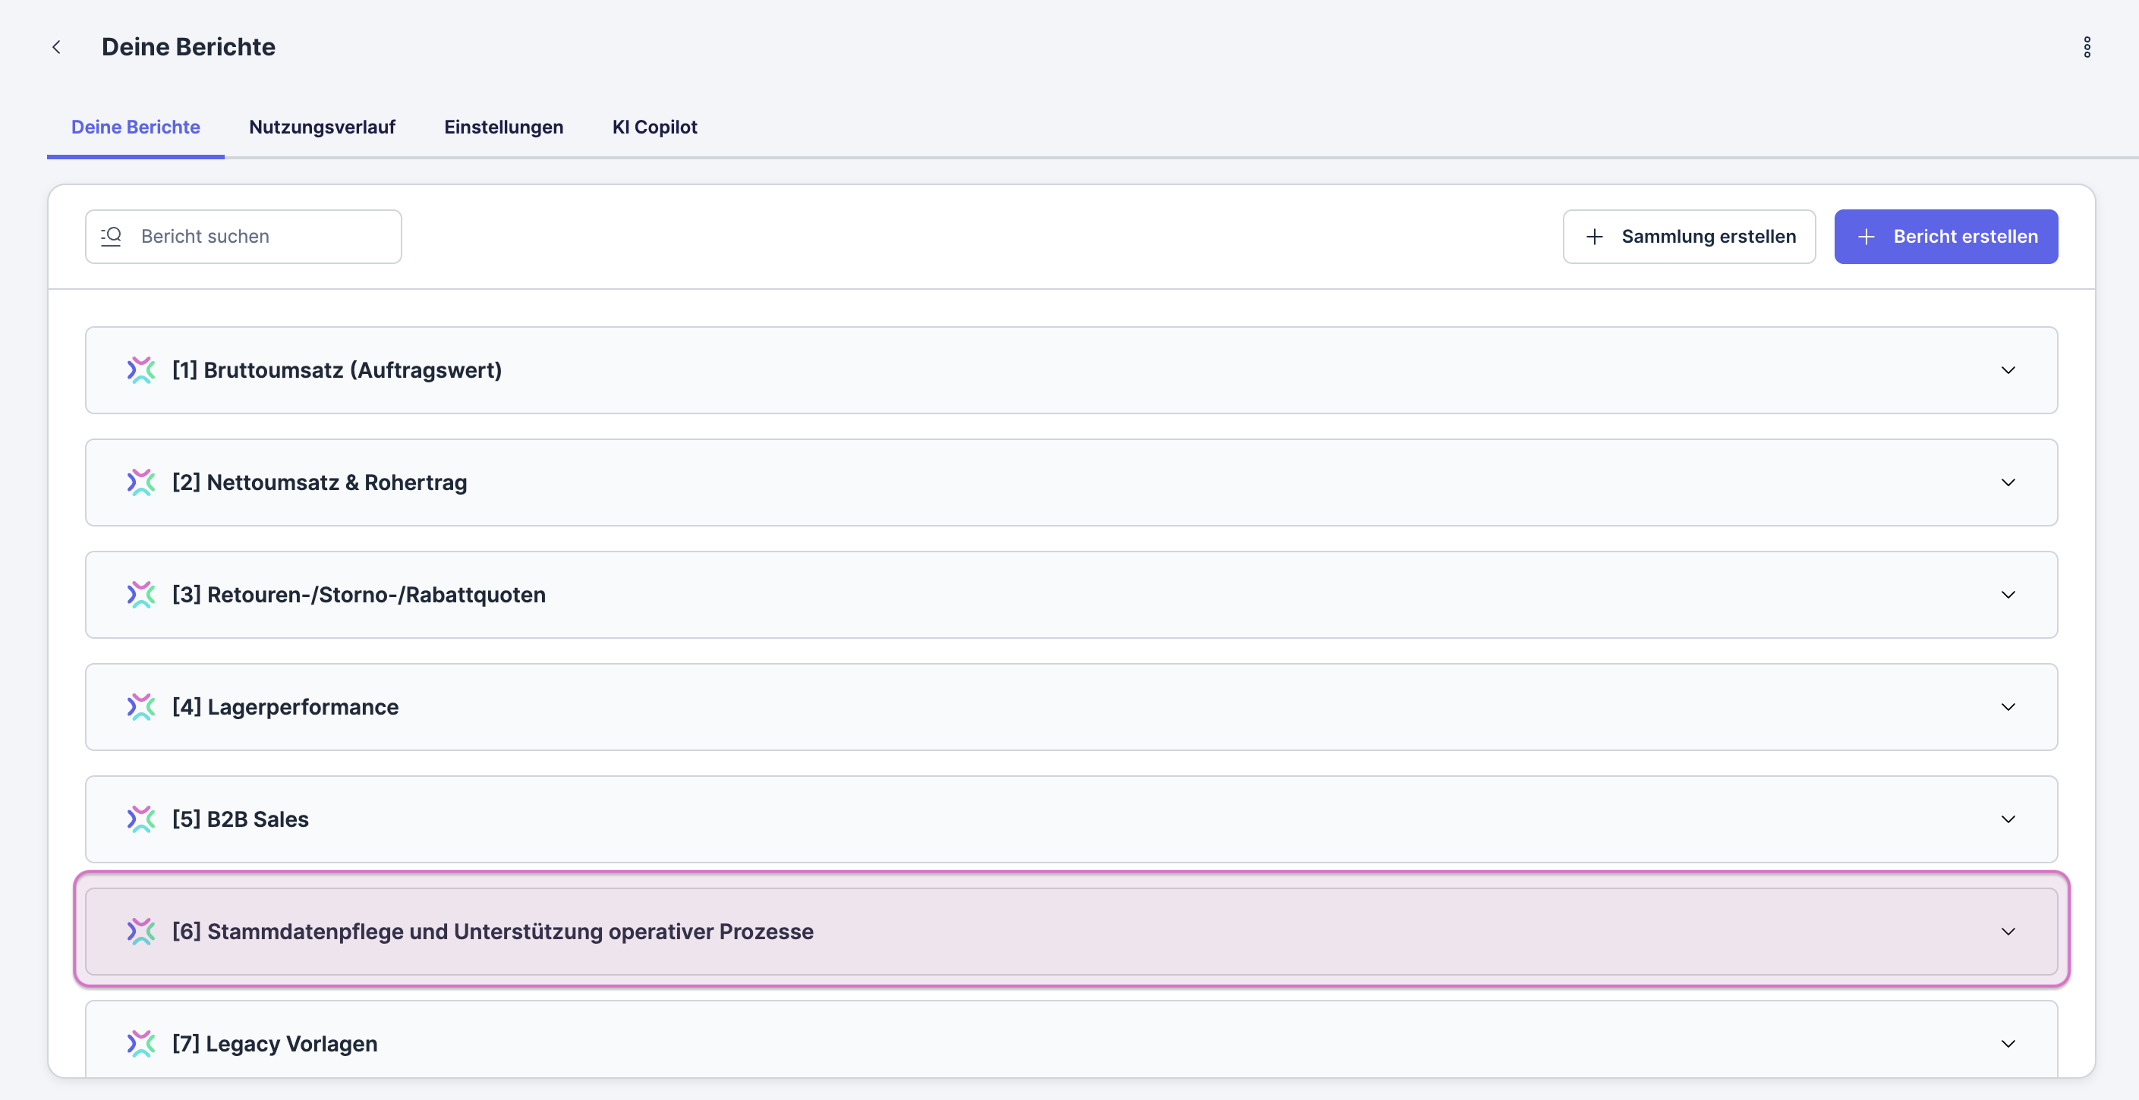This screenshot has height=1100, width=2139.
Task: Click the Bericht erstellen button
Action: tap(1945, 237)
